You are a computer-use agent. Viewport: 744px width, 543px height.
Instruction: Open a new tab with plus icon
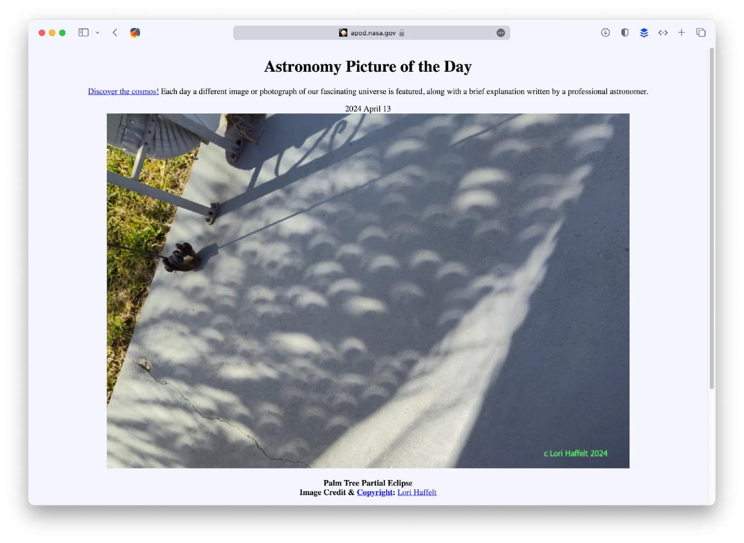pyautogui.click(x=682, y=32)
